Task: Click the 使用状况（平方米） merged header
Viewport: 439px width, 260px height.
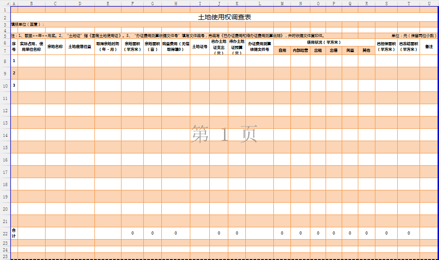Action: click(324, 42)
